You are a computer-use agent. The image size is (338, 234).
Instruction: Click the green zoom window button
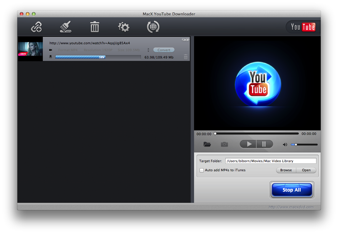[34, 14]
